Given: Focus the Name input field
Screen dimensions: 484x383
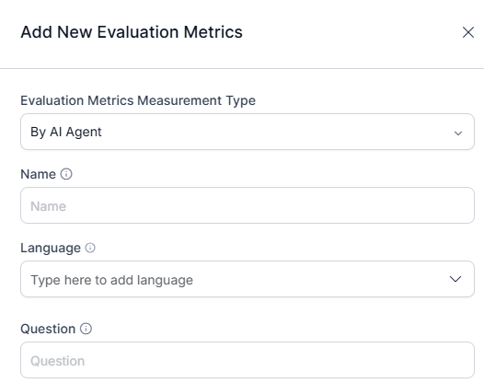Looking at the screenshot, I should coord(248,205).
